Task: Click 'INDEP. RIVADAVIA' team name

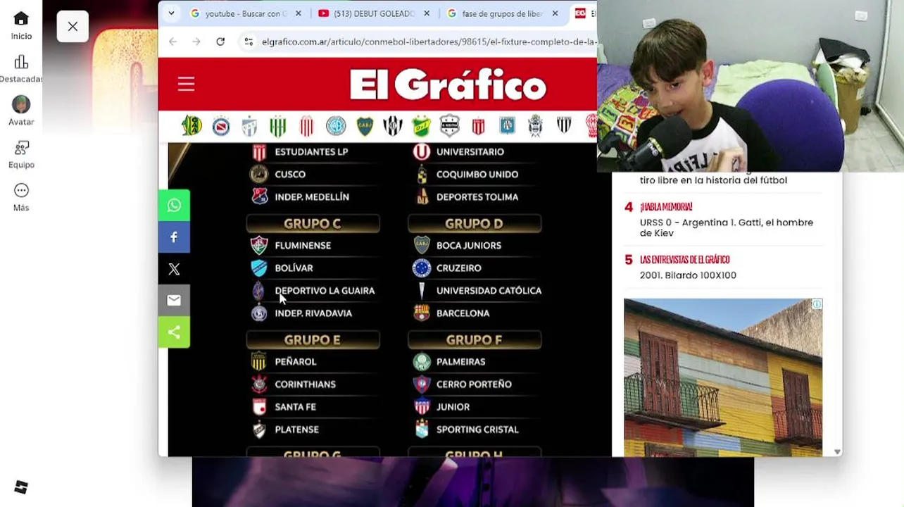Action: click(313, 313)
